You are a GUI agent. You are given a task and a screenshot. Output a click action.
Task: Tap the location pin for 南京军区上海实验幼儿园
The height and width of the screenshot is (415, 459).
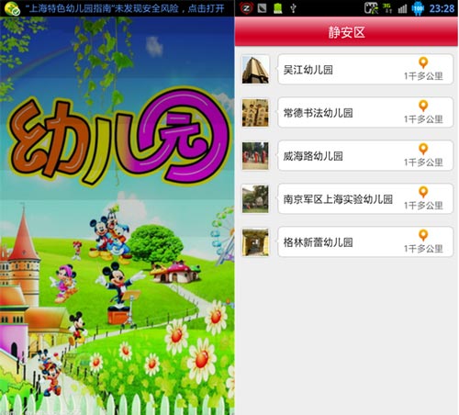click(x=423, y=192)
